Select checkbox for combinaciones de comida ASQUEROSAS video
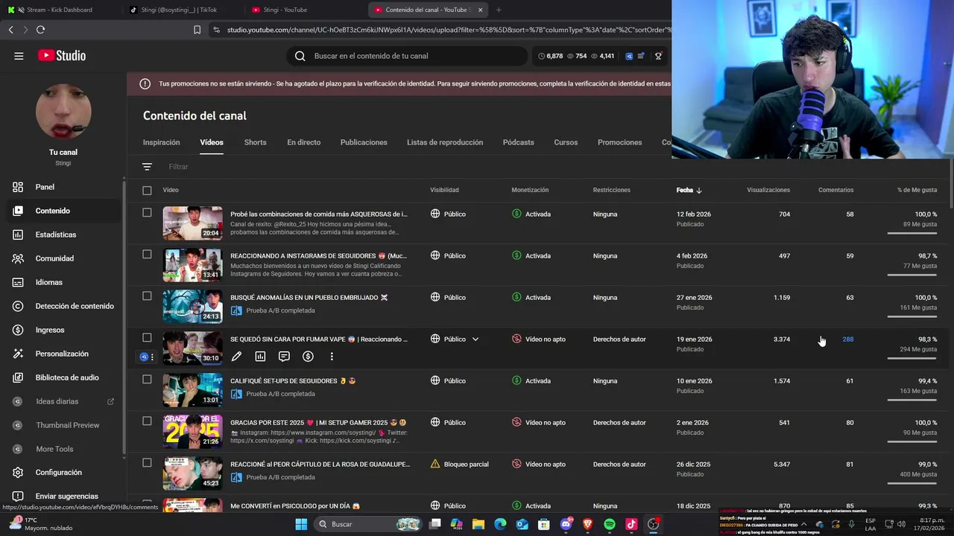This screenshot has height=536, width=954. tap(147, 213)
